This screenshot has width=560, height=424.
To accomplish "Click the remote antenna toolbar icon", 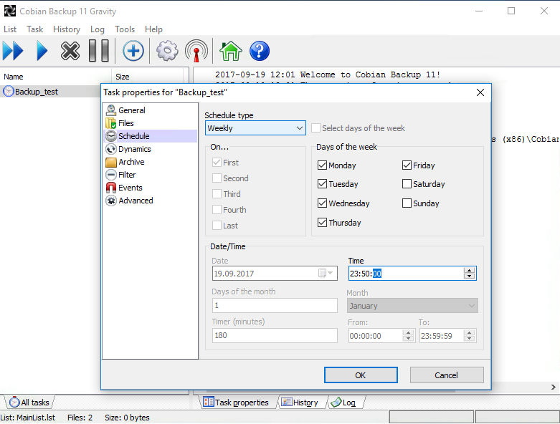I will pyautogui.click(x=196, y=51).
